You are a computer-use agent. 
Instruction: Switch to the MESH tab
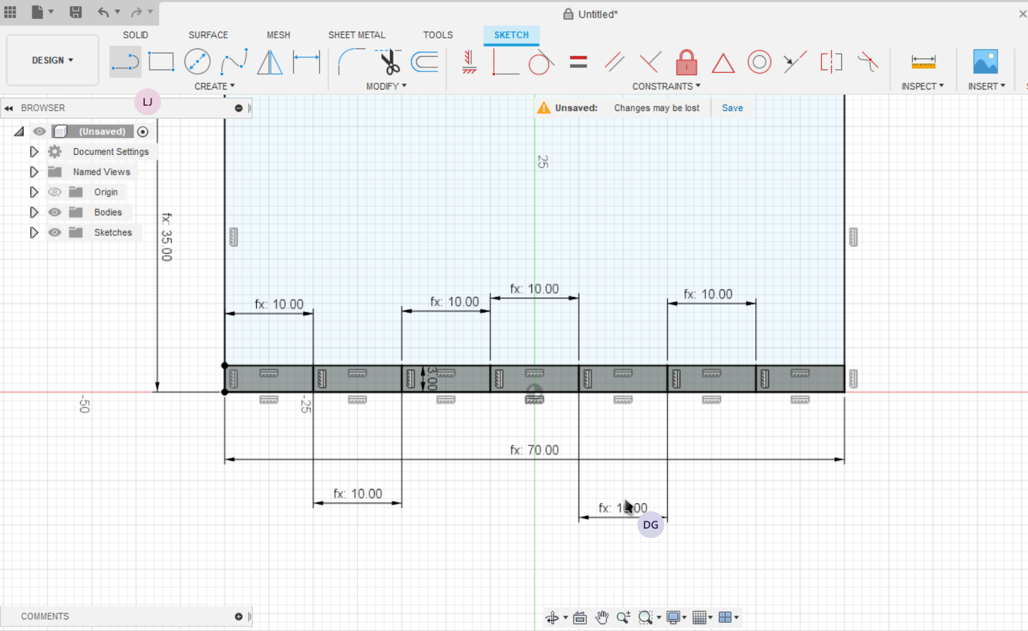278,35
